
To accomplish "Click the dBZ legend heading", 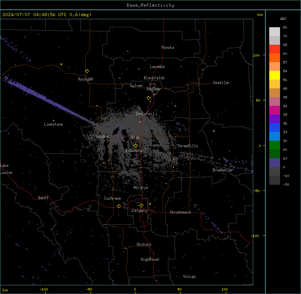I will click(x=283, y=19).
